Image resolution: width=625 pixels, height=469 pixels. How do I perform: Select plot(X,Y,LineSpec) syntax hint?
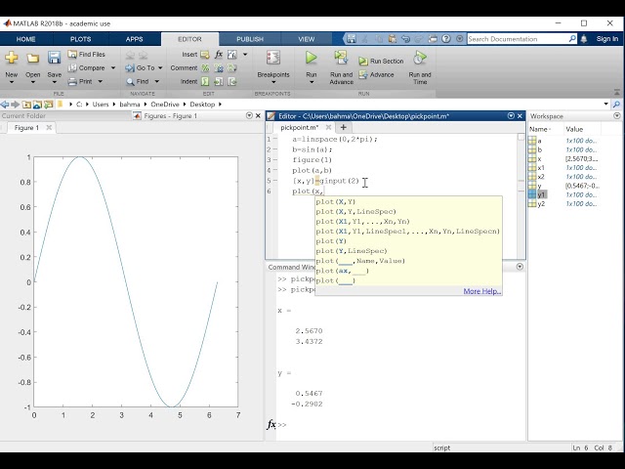(x=355, y=211)
